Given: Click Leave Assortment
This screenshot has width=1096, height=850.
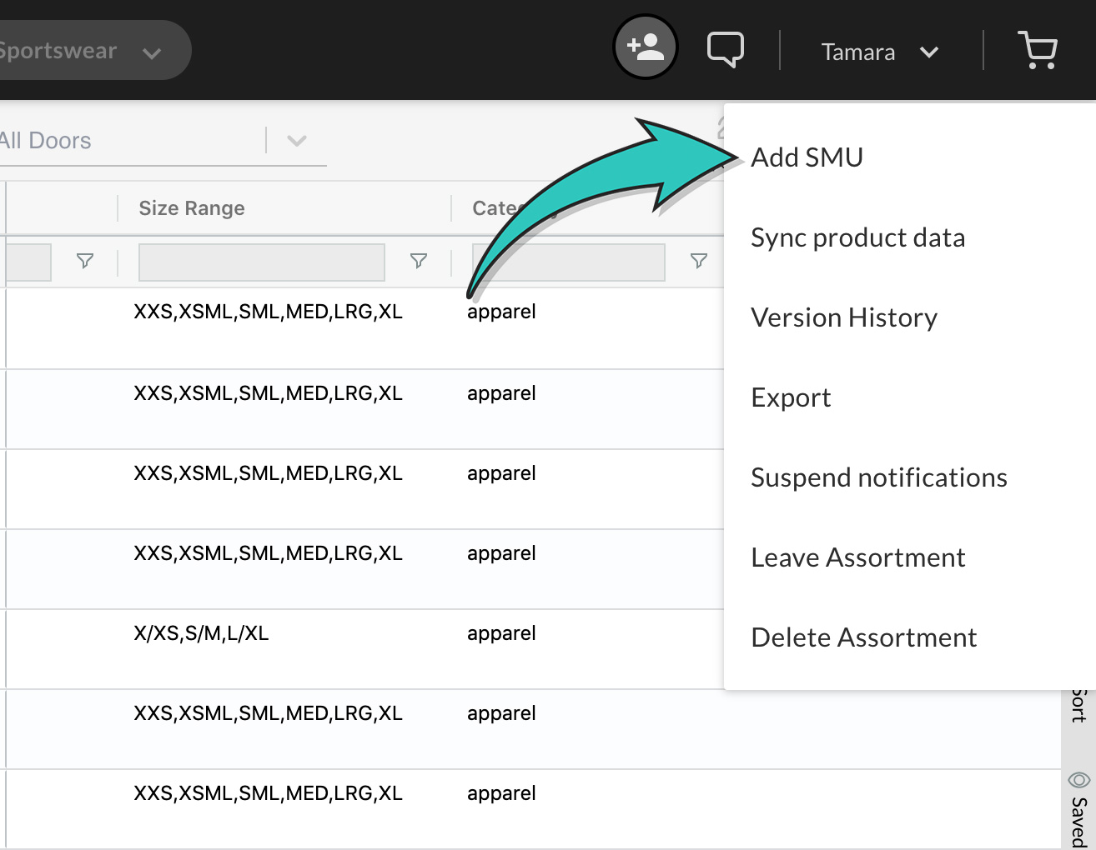Looking at the screenshot, I should coord(857,557).
